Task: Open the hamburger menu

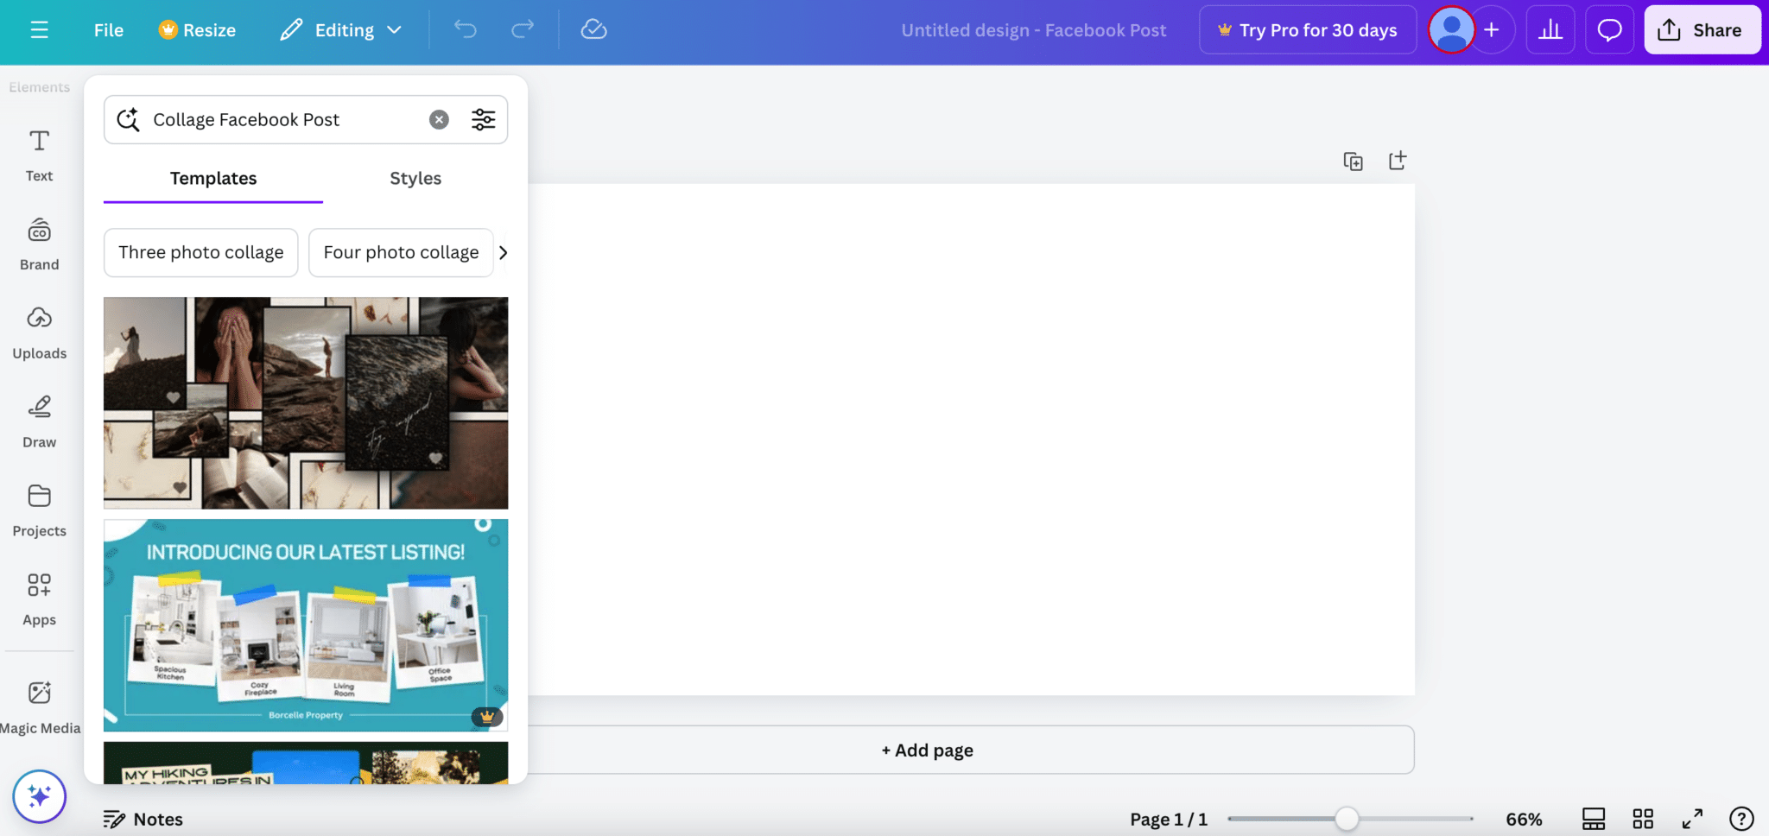Action: (x=40, y=28)
